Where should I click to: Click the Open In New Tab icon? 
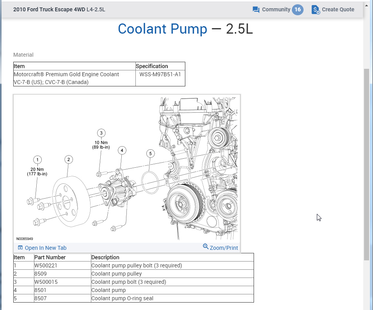20,247
